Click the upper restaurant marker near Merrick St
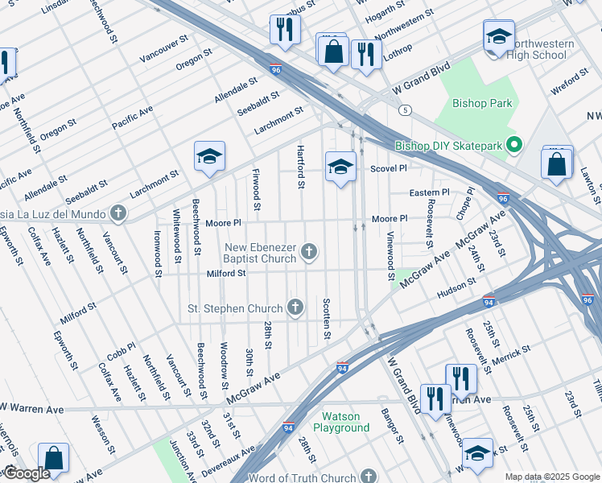This screenshot has width=602, height=483. (461, 382)
